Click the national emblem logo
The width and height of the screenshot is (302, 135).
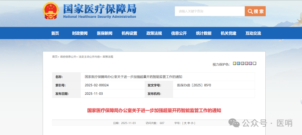(51, 11)
